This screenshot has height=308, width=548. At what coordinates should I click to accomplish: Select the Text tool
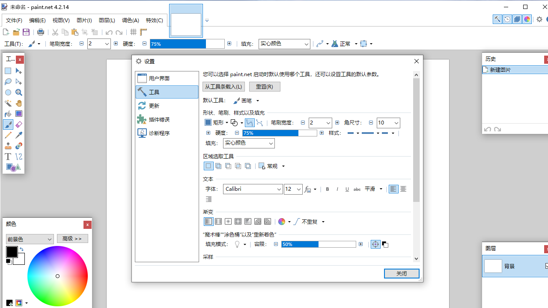tap(8, 156)
